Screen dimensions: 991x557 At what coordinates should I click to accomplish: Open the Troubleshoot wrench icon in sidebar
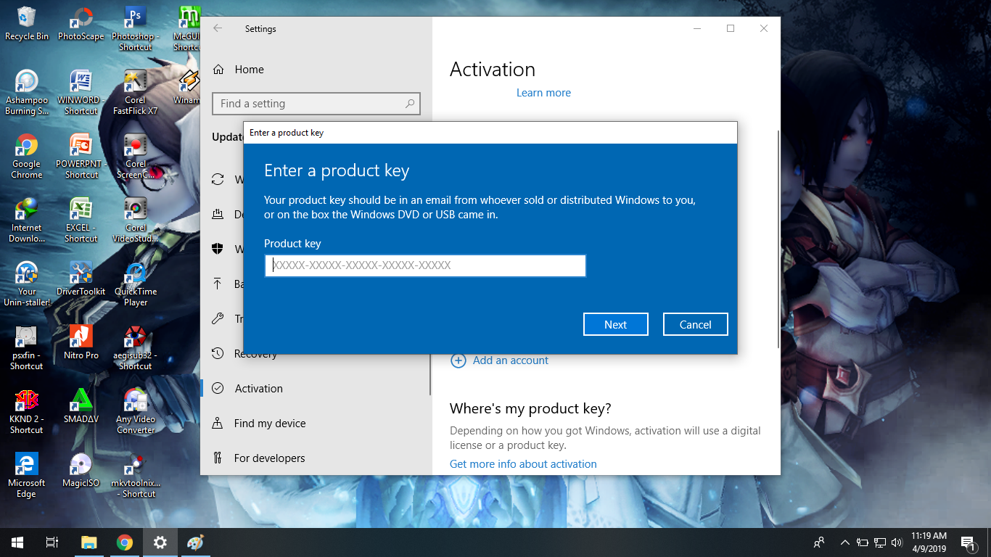[x=217, y=318]
